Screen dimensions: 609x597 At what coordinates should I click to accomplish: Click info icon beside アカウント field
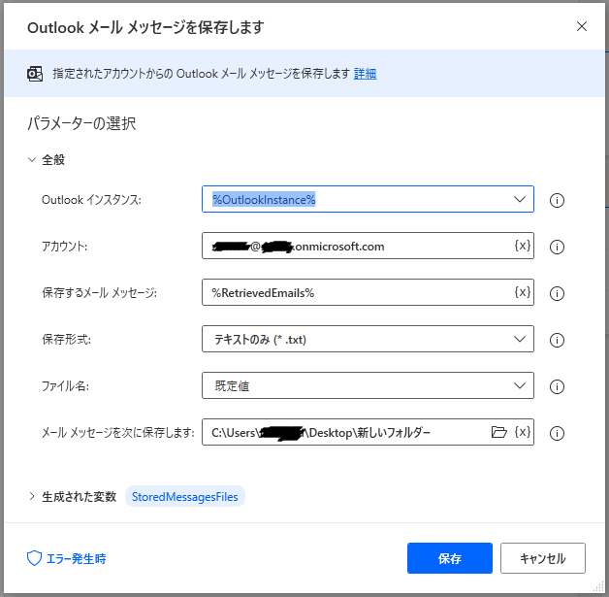(x=557, y=248)
